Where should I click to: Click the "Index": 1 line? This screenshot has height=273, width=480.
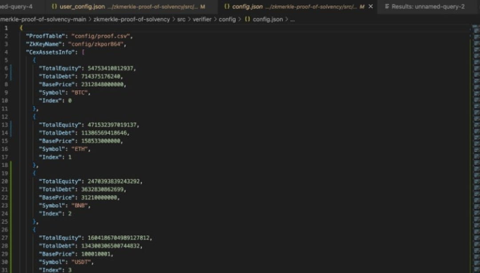[55, 157]
